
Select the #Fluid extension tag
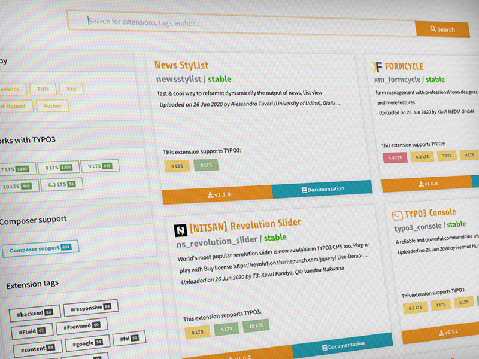[x=32, y=331]
